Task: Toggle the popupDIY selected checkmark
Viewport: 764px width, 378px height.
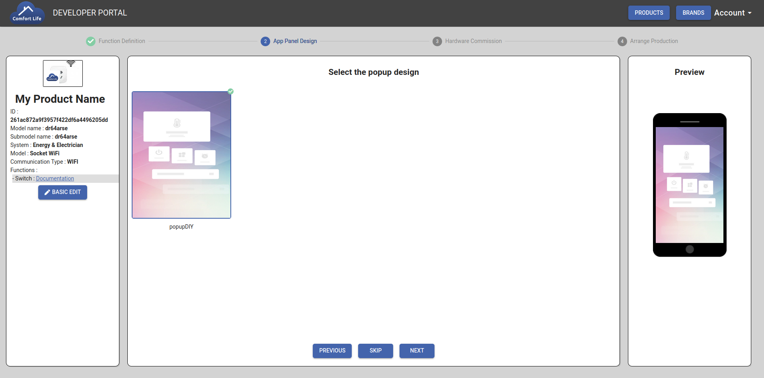Action: (230, 92)
